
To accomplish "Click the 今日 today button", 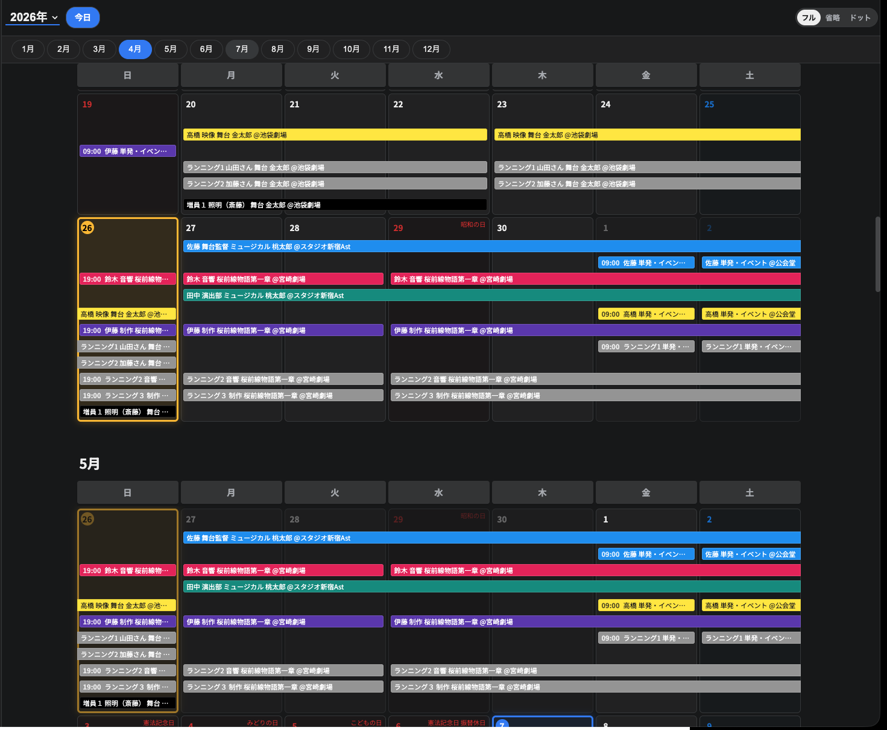I will pyautogui.click(x=83, y=17).
